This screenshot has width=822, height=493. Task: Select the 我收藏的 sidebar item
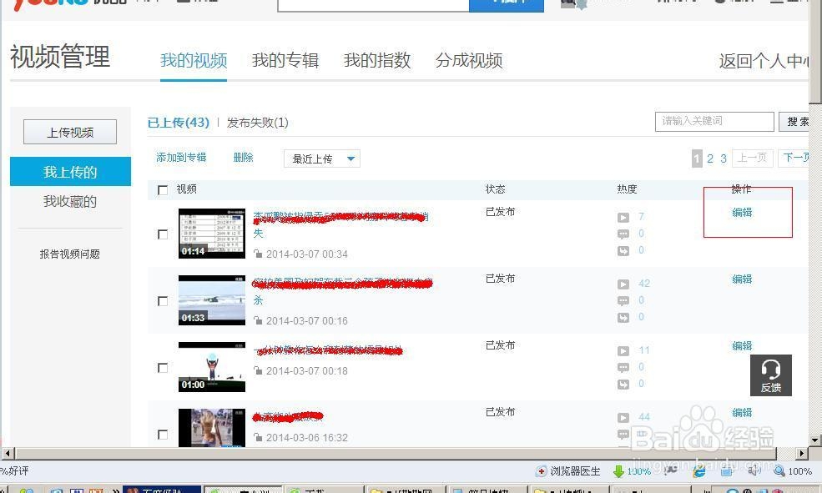pos(70,201)
